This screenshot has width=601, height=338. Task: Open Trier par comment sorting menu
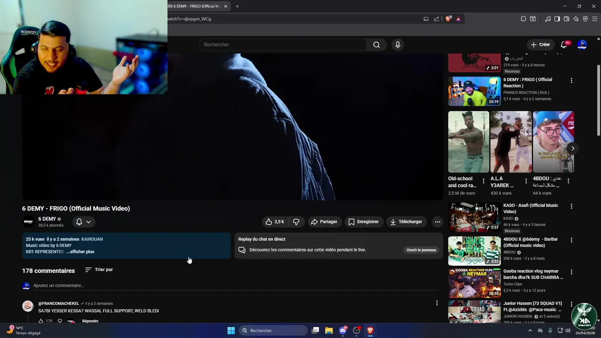click(x=99, y=270)
